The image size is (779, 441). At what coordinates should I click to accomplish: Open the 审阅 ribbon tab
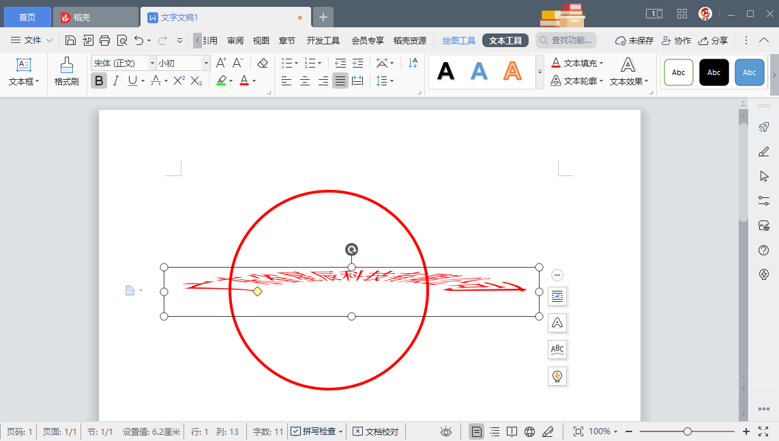[235, 40]
